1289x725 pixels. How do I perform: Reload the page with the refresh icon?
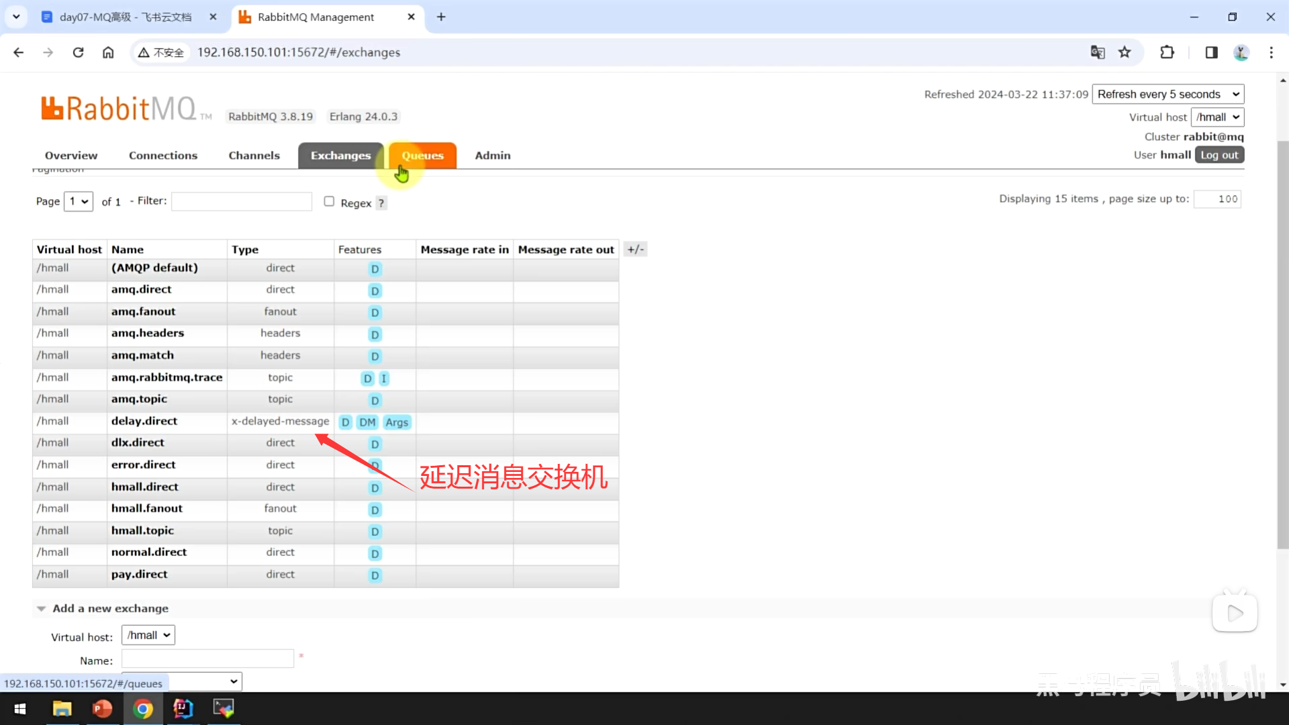coord(78,52)
